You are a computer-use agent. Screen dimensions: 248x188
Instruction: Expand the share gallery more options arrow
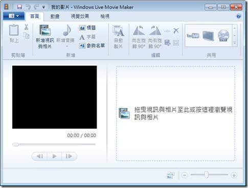(235, 43)
